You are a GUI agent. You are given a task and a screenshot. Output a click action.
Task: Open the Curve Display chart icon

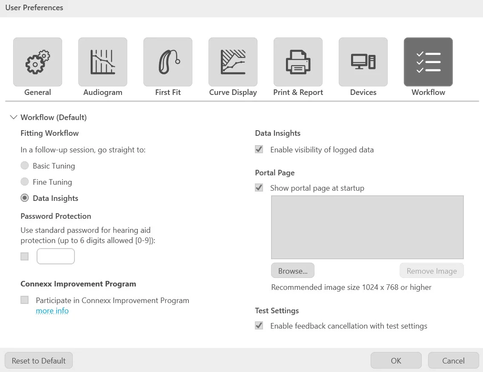tap(233, 62)
